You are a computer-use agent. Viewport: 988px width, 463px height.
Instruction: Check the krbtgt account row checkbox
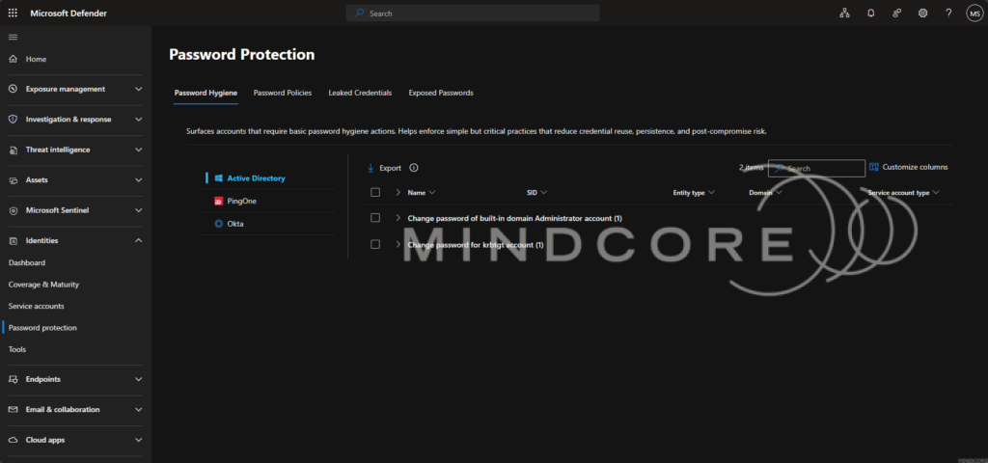click(x=375, y=244)
